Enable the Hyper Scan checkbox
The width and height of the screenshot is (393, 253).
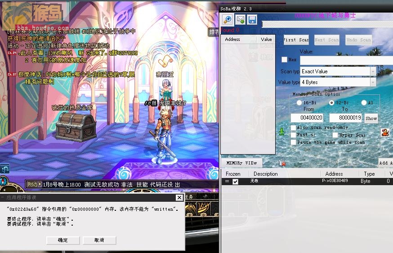(335, 135)
